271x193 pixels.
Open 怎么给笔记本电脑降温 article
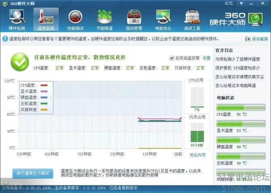(x=235, y=85)
